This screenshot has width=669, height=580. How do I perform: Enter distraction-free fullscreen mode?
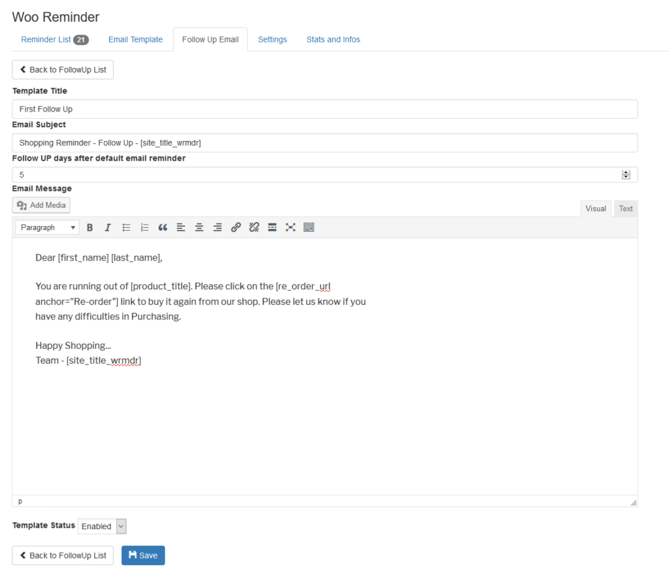[x=291, y=227]
